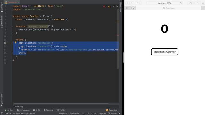The height and width of the screenshot is (115, 205).
Task: Click the read-only lock icon in status bar
Action: pyautogui.click(x=119, y=113)
